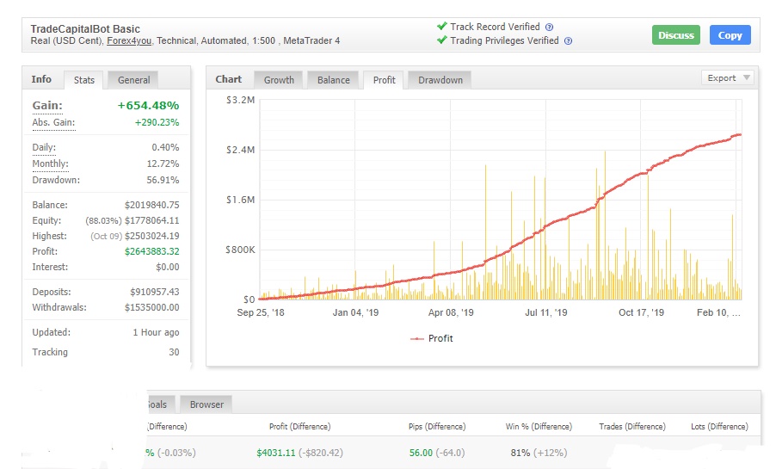This screenshot has height=469, width=776.
Task: Click the Oct 17, '19 axis label
Action: (x=641, y=312)
